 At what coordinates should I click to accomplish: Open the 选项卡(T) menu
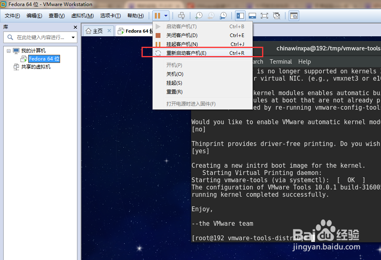(x=110, y=16)
